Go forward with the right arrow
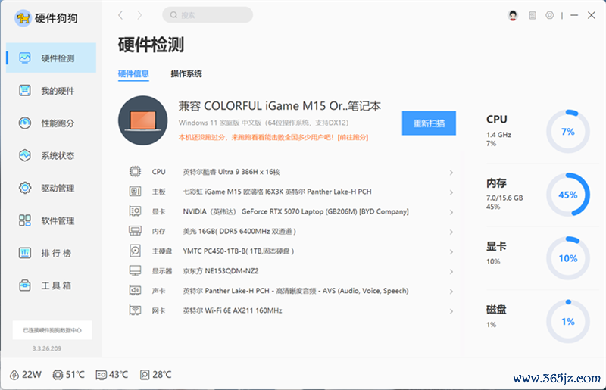606x390 pixels. pos(139,15)
